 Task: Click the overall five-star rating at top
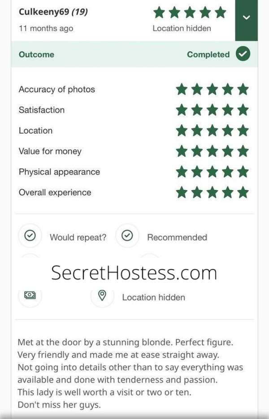[190, 13]
